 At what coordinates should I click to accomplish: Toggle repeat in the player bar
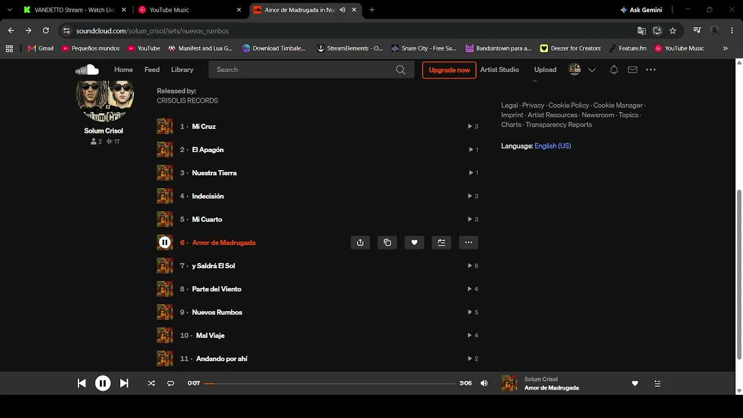171,383
